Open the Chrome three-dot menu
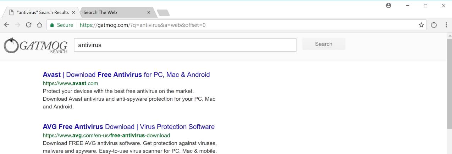Viewport: 452px width, 154px height. [x=446, y=25]
